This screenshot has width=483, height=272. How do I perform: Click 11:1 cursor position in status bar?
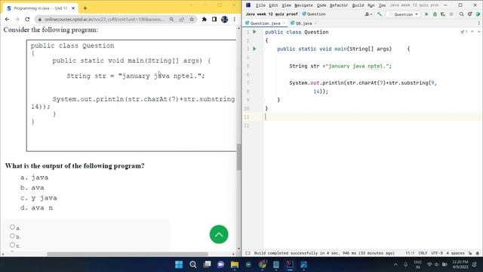tap(410, 253)
